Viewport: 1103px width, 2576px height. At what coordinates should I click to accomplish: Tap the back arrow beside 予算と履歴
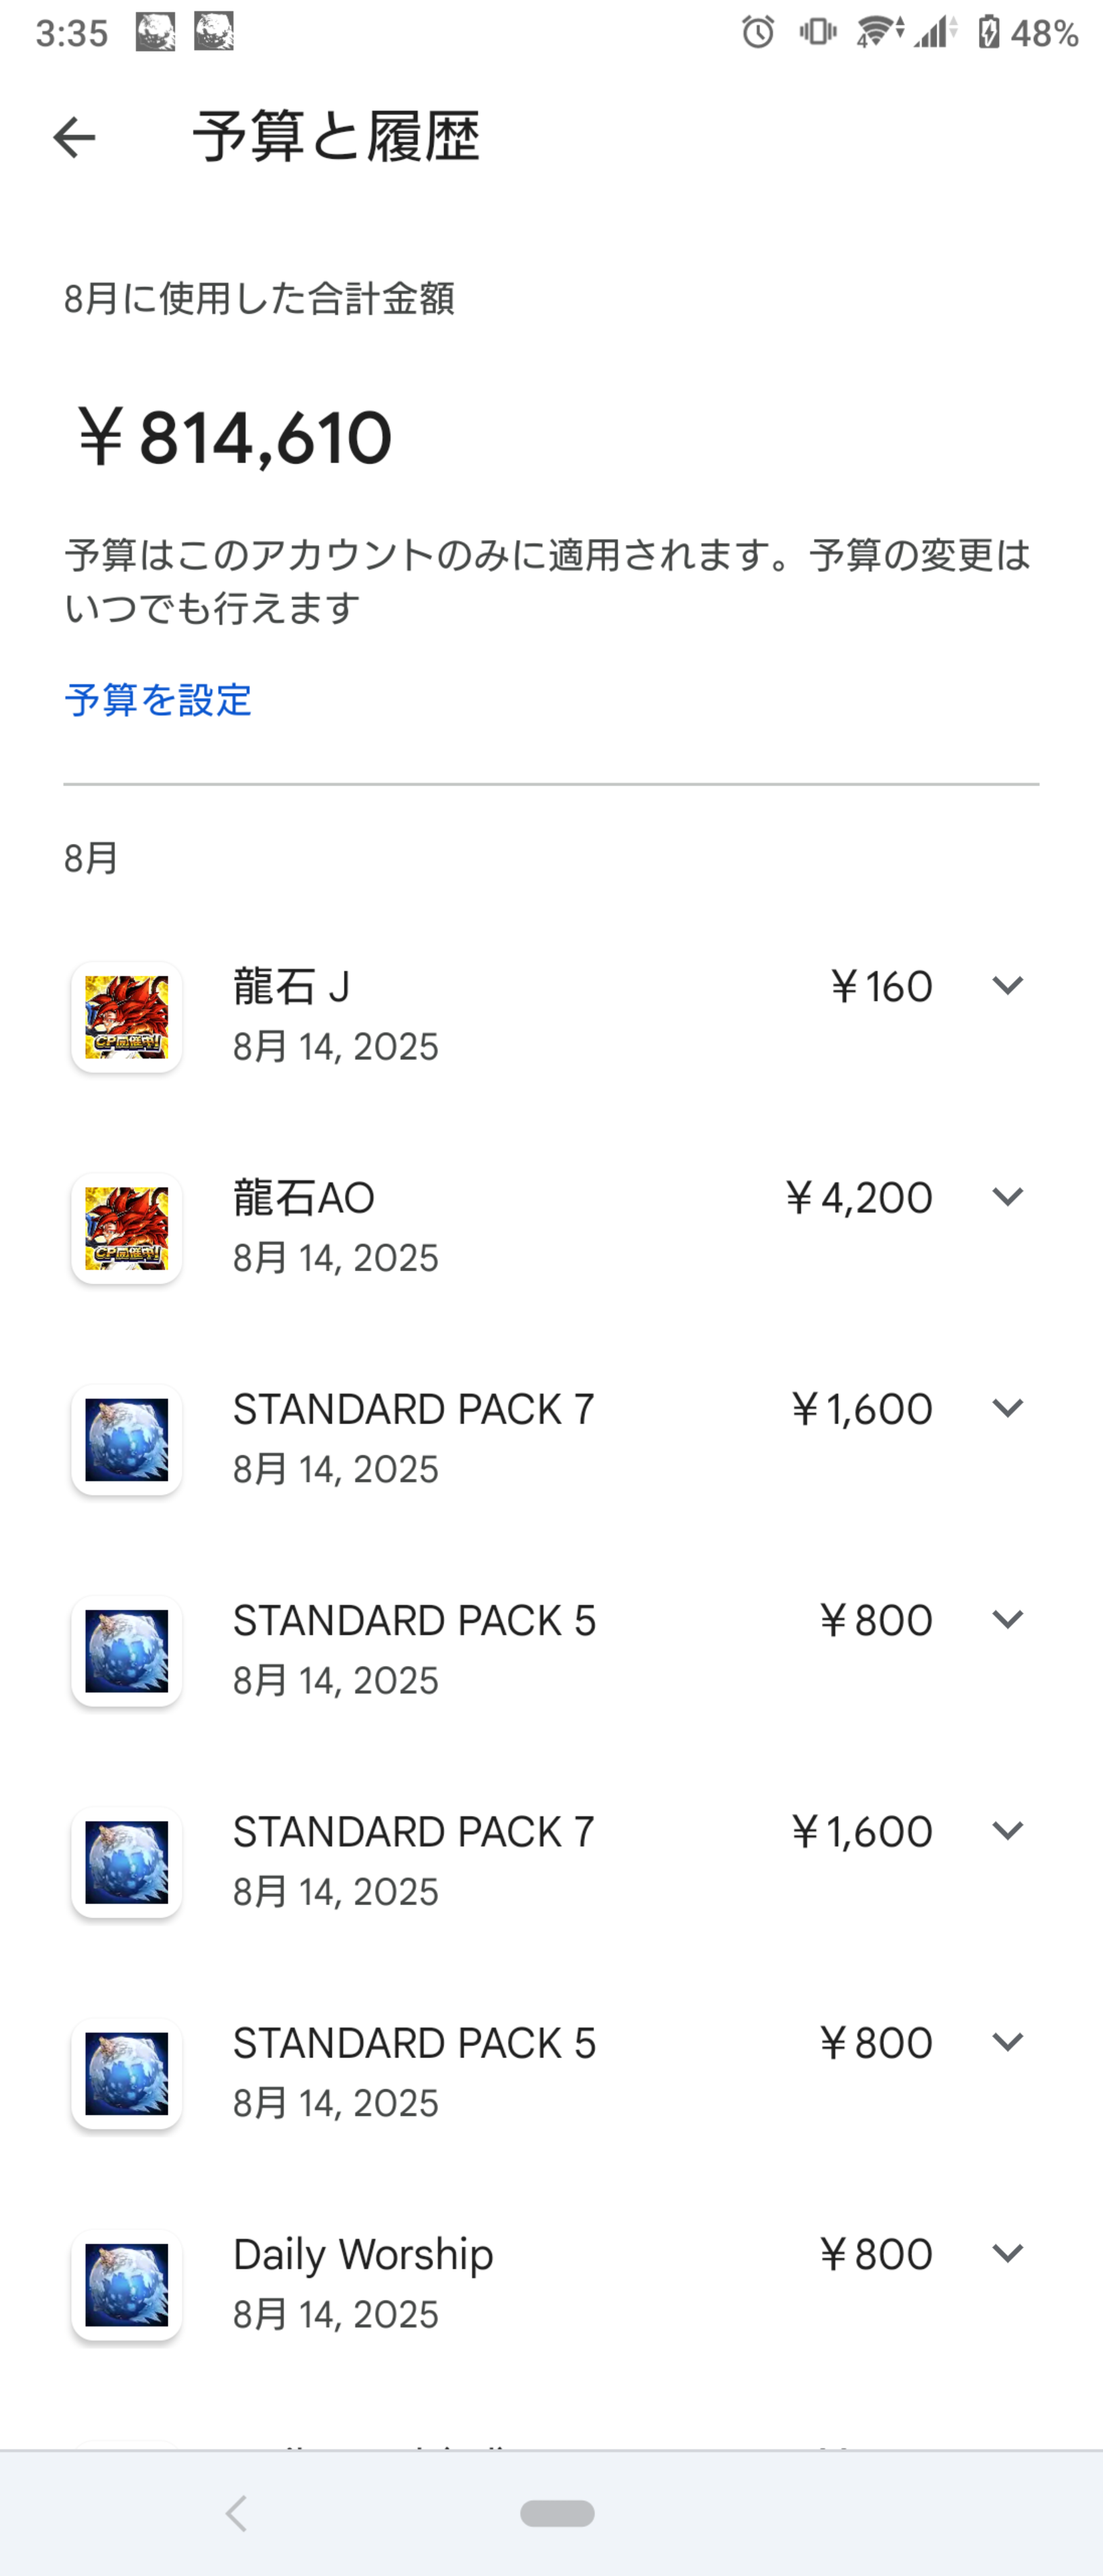point(74,138)
